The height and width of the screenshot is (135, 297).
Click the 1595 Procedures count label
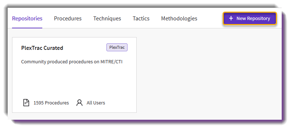(x=51, y=103)
